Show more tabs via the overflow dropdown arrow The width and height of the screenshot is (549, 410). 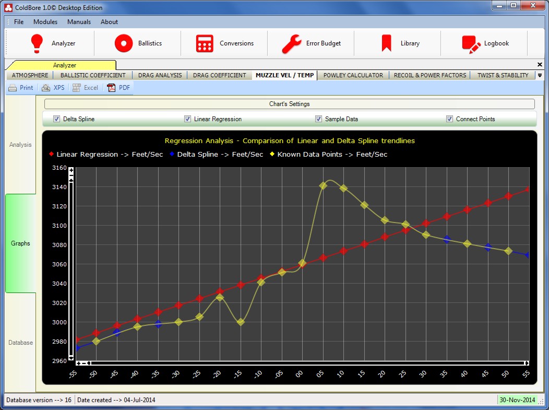[x=540, y=75]
